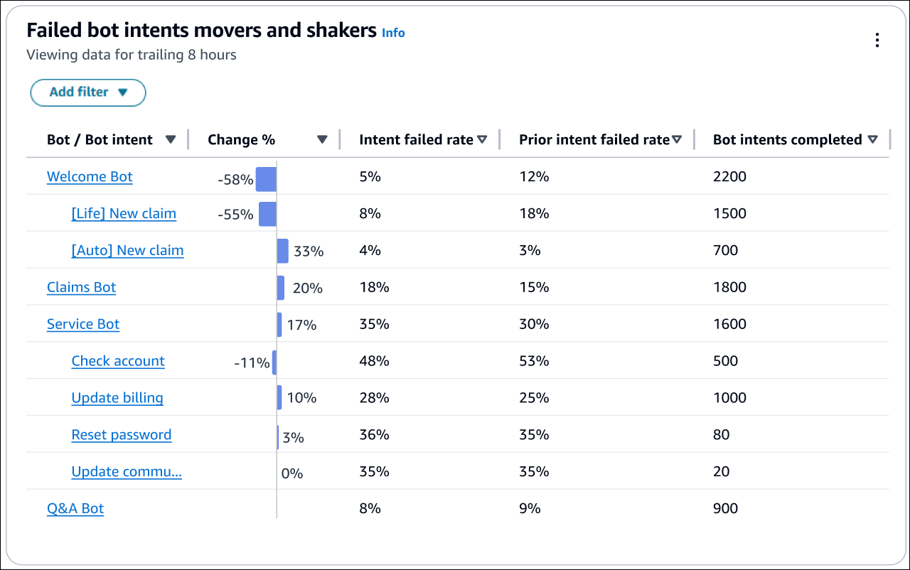Open the Bot / Bot intent sort dropdown
This screenshot has width=910, height=570.
tap(171, 139)
